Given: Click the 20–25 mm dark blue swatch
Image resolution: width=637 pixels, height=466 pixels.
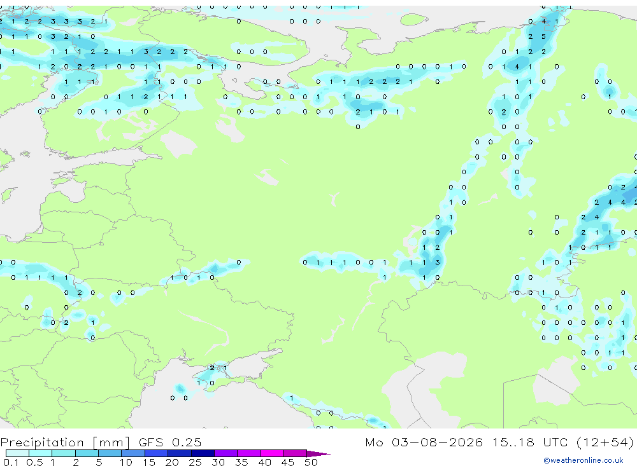Looking at the screenshot, I should pos(180,453).
